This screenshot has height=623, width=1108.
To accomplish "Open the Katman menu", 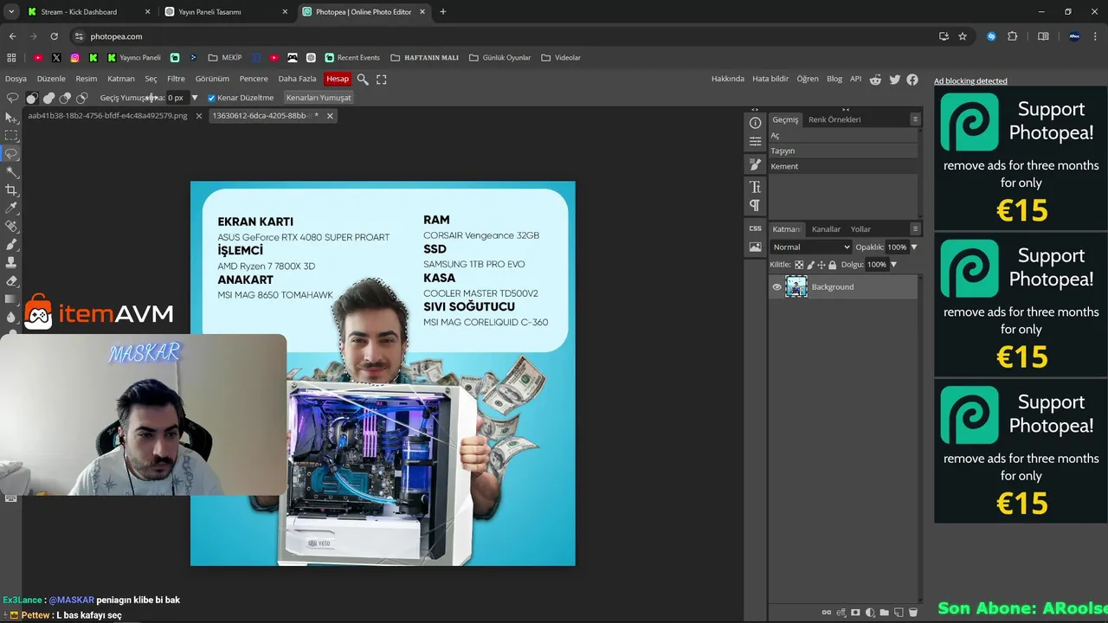I will [121, 79].
